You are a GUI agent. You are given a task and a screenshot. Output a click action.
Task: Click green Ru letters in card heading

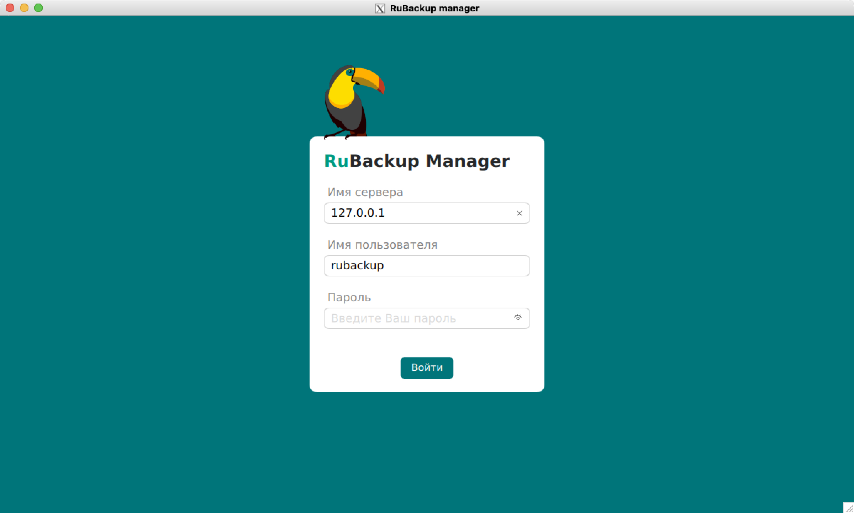pyautogui.click(x=336, y=161)
